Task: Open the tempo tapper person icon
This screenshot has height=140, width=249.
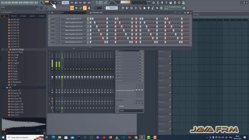Action: (x=153, y=8)
